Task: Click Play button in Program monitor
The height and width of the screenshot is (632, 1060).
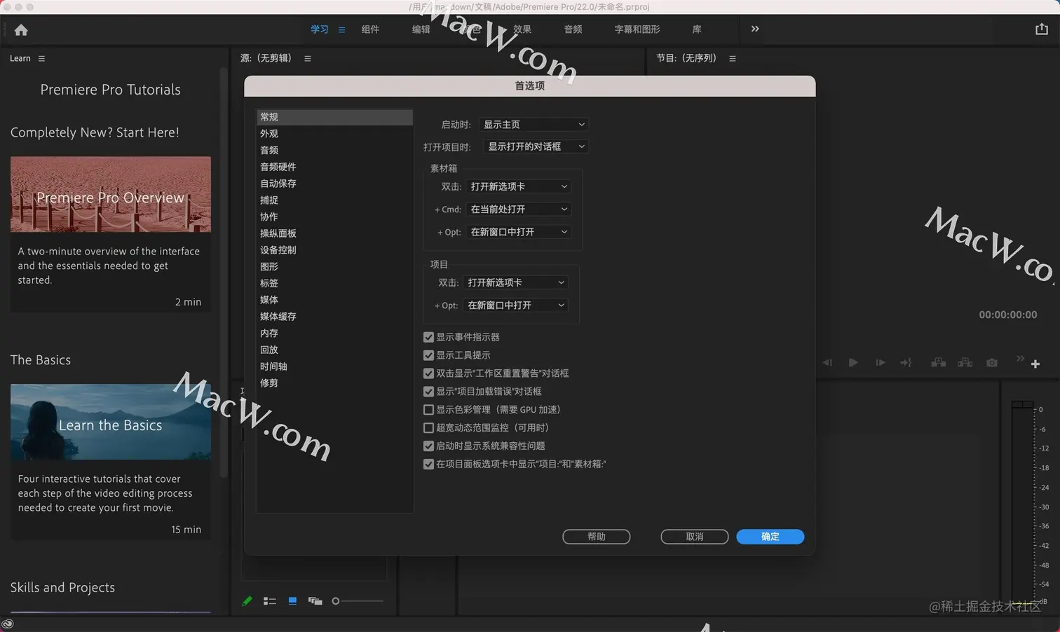Action: coord(853,362)
